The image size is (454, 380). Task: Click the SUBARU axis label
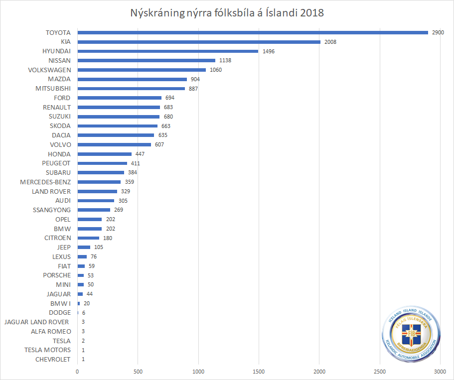point(58,172)
